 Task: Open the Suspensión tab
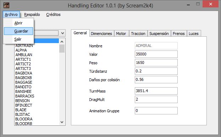click(x=159, y=34)
